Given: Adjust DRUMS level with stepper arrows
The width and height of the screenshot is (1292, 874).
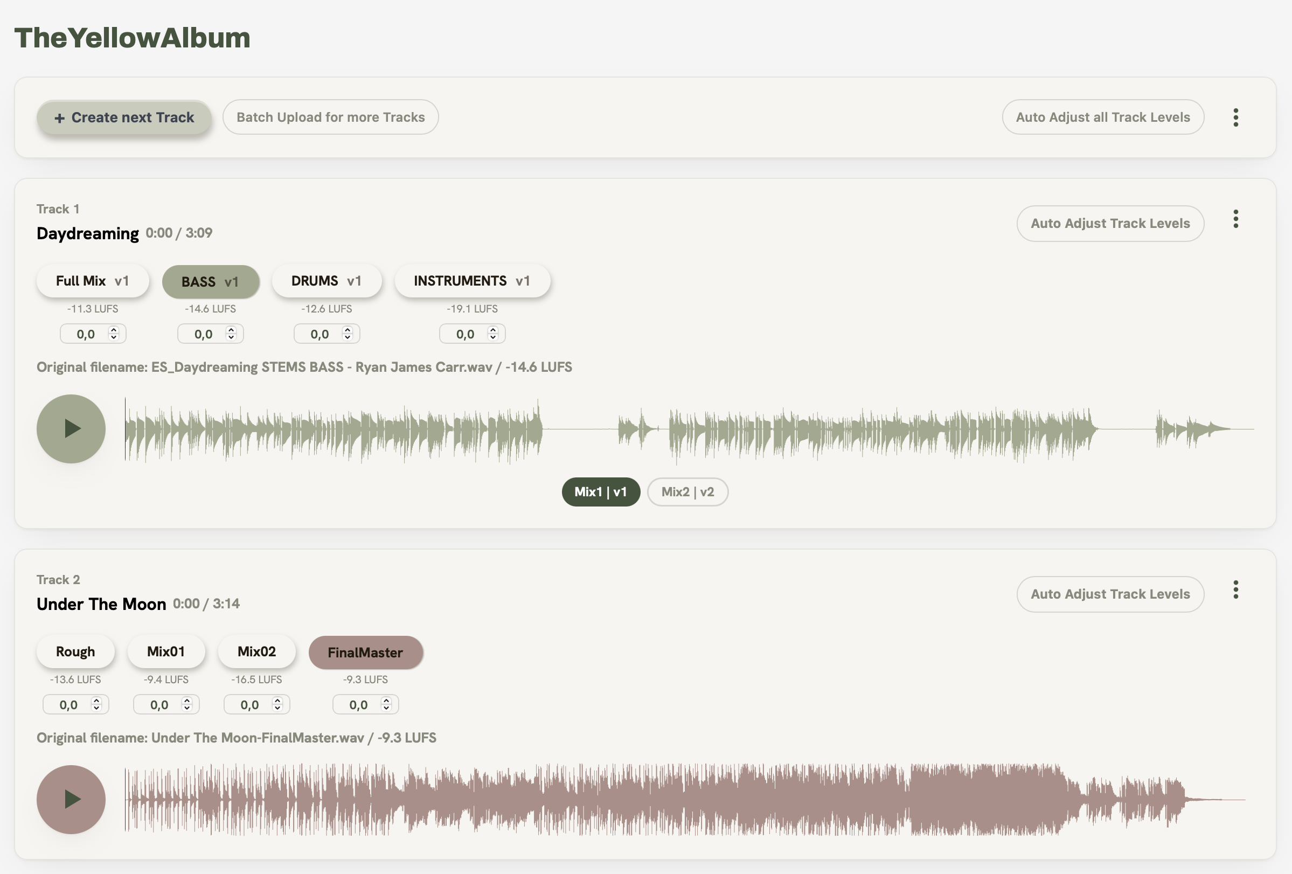Looking at the screenshot, I should click(348, 334).
